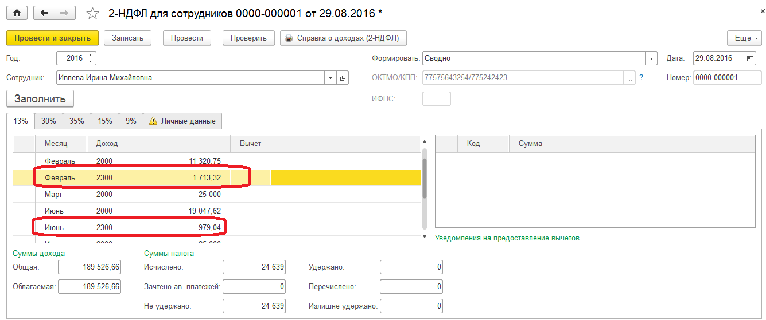Click warning icon on Личные данные tab
This screenshot has width=766, height=320.
[x=153, y=121]
